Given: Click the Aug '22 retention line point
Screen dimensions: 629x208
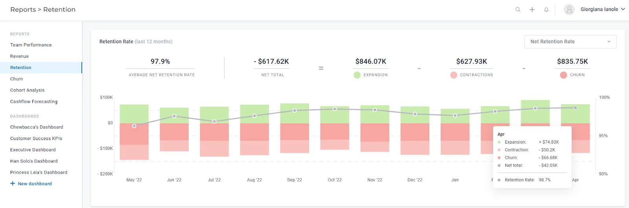Looking at the screenshot, I should pos(254,116).
